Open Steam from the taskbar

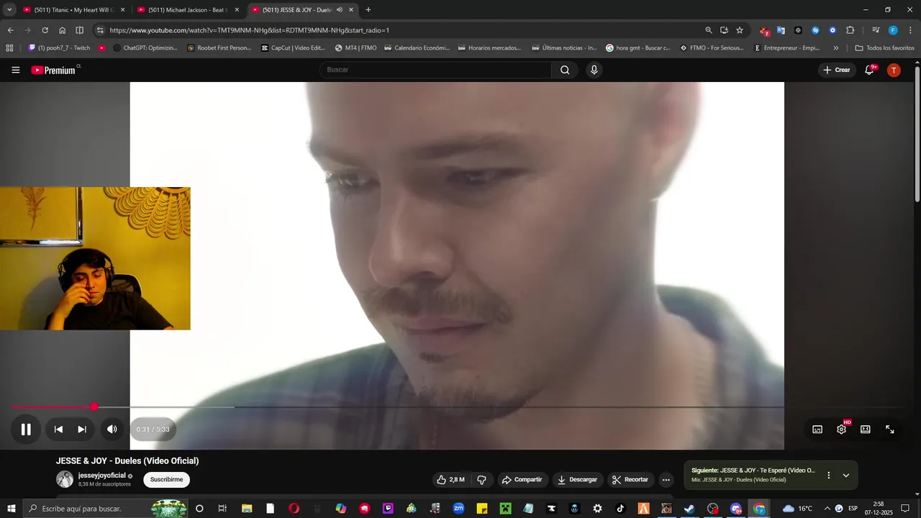pos(689,509)
